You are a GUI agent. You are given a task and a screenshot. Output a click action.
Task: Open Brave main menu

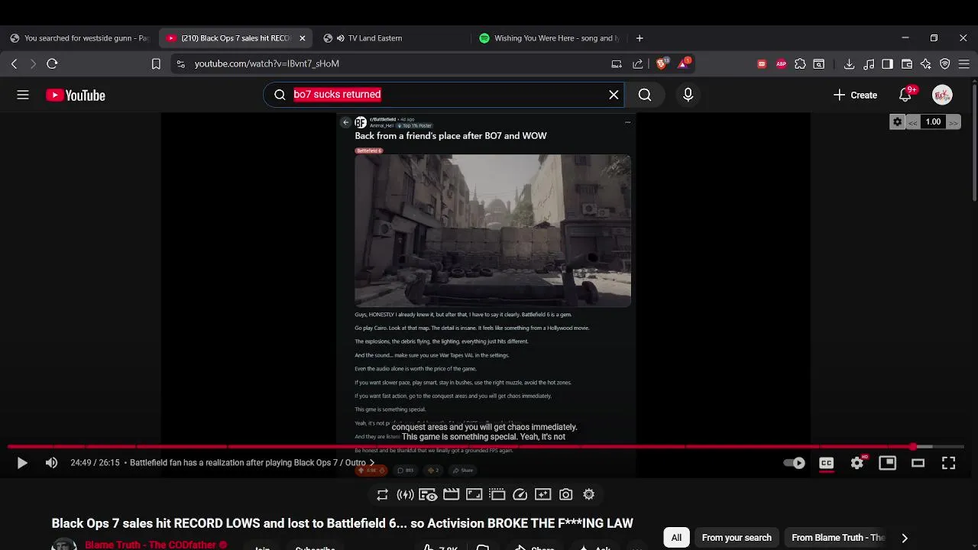coord(964,64)
